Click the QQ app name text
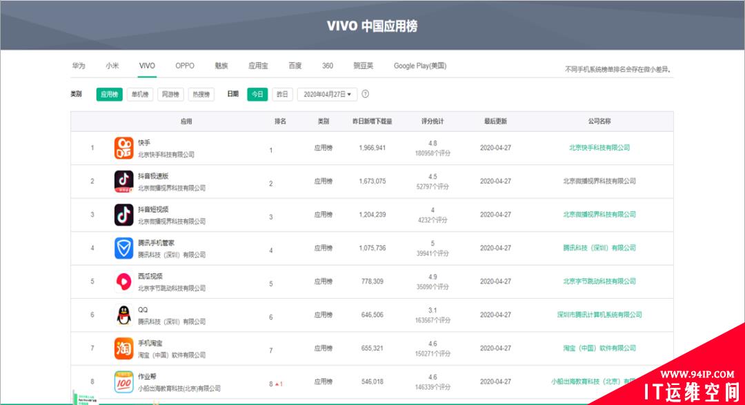The width and height of the screenshot is (745, 405). click(143, 310)
